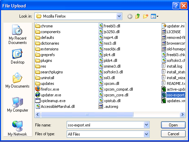Select xpistub.dll file
Image resolution: width=189 pixels, height=142 pixels.
pos(109,101)
